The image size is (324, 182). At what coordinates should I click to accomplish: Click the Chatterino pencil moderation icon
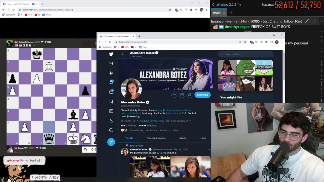coord(307,21)
